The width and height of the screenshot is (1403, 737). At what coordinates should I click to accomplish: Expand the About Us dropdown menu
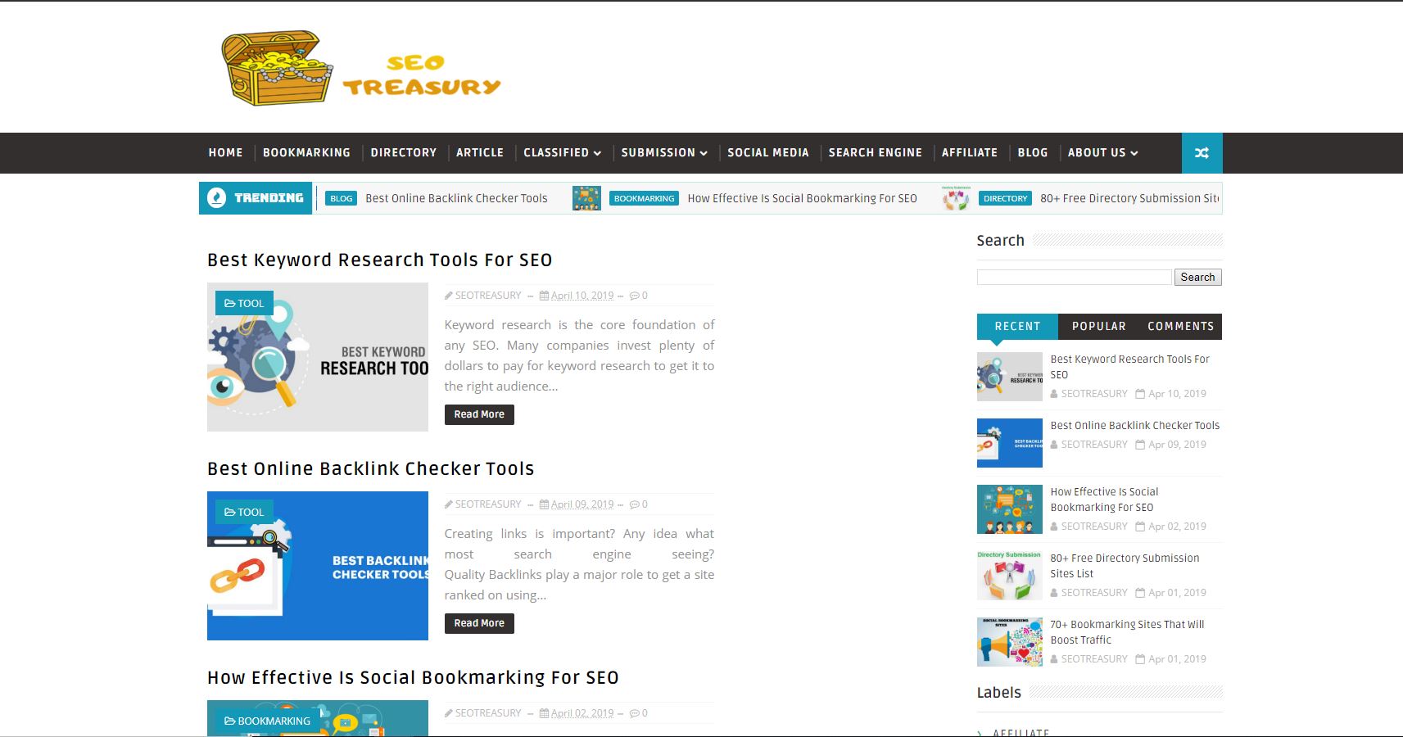click(x=1102, y=153)
